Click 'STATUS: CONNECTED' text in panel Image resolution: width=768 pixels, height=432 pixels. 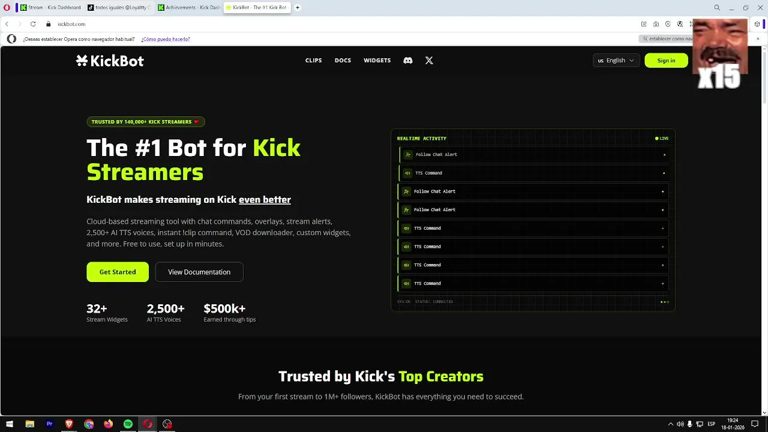(x=434, y=302)
